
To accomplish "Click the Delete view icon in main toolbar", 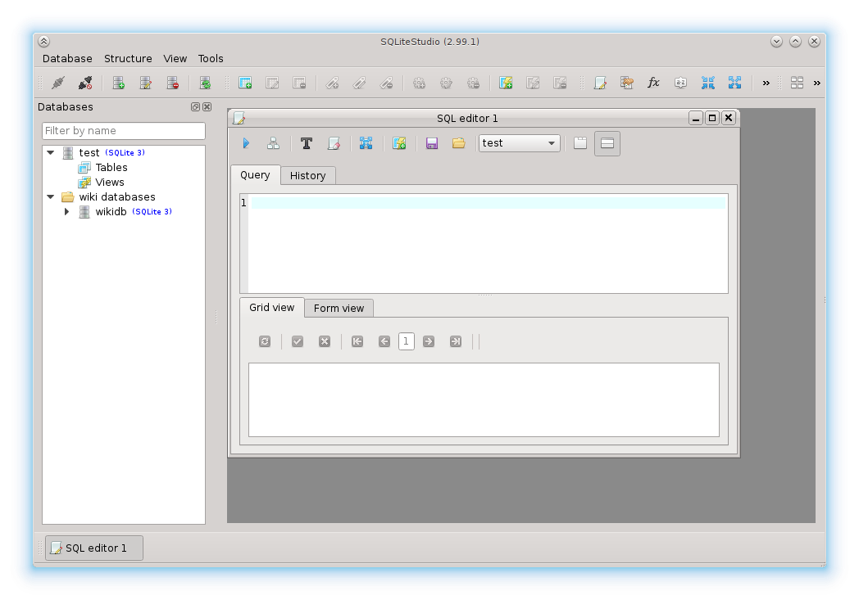I will (x=560, y=83).
